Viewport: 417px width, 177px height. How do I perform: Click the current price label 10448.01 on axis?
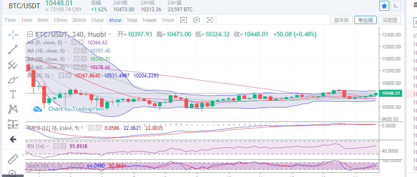click(390, 93)
